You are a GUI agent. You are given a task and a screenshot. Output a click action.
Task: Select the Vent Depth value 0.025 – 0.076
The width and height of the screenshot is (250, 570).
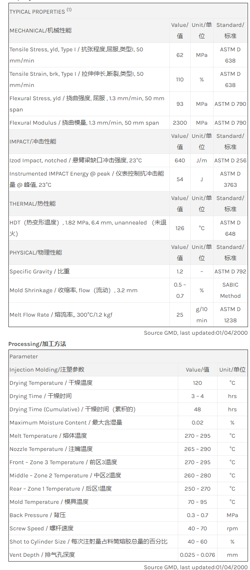click(x=198, y=555)
